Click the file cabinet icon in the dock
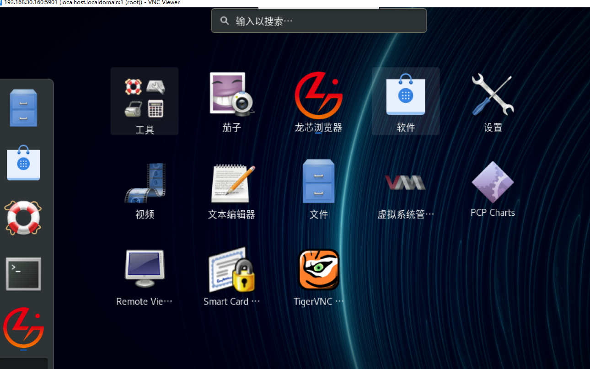 (x=23, y=108)
